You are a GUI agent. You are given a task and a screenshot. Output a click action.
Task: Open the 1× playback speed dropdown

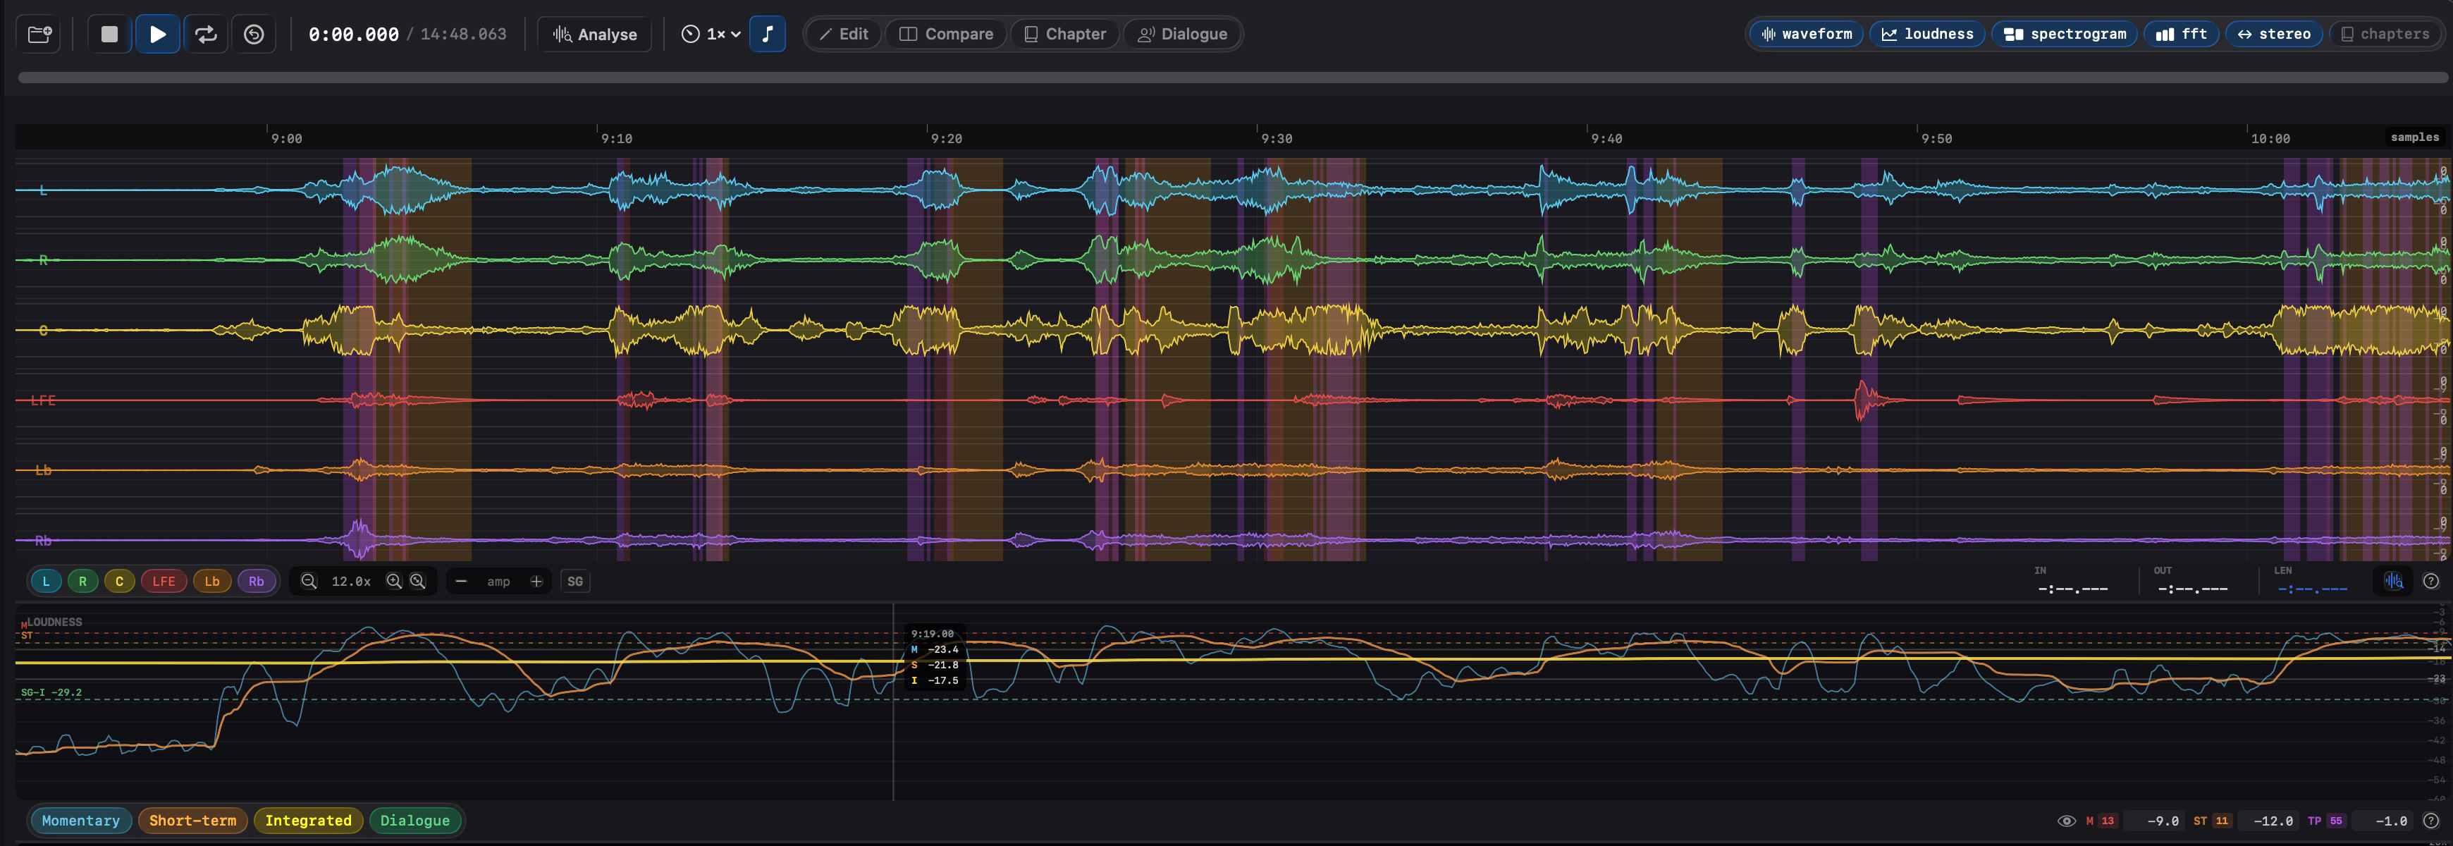click(x=711, y=35)
